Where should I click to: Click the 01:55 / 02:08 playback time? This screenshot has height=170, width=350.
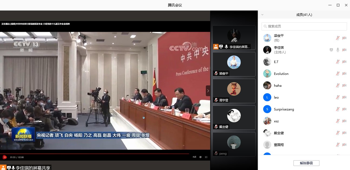[17, 157]
